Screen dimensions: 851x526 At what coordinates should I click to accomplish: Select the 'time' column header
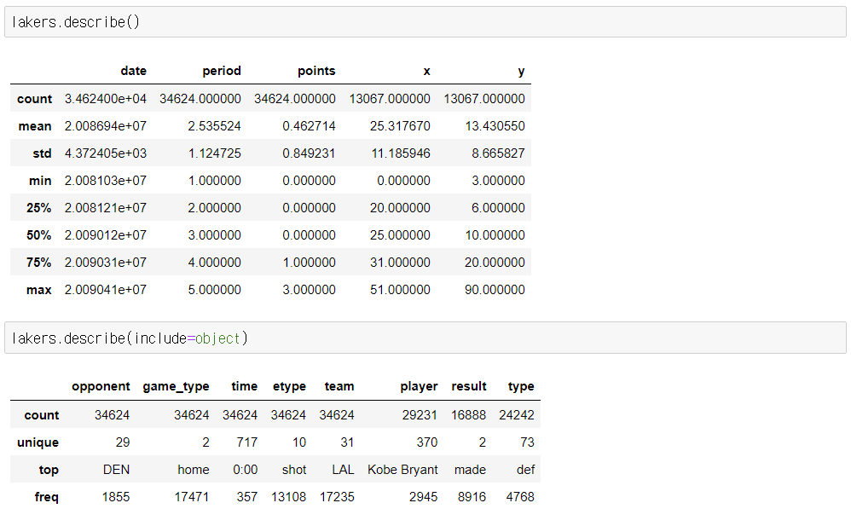(x=244, y=386)
